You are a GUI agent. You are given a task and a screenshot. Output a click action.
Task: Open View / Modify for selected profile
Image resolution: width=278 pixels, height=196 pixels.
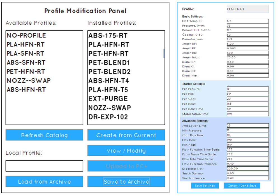pos(126,151)
